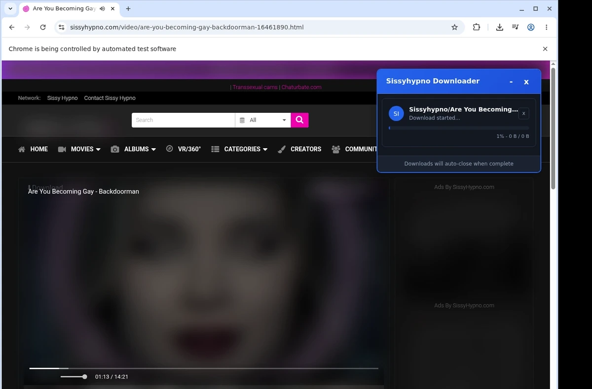Click the forward navigation arrow
Viewport: 592px width, 389px height.
click(x=27, y=27)
